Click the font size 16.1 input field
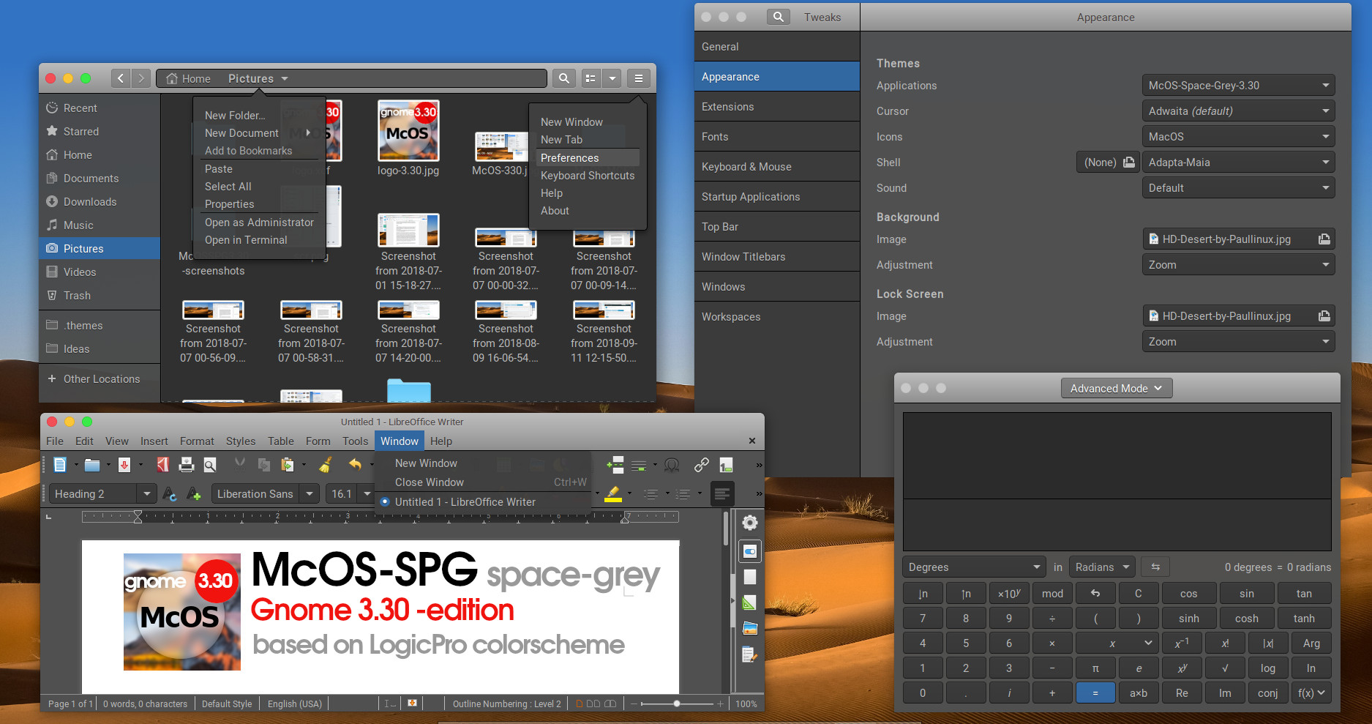The width and height of the screenshot is (1372, 724). (x=342, y=494)
